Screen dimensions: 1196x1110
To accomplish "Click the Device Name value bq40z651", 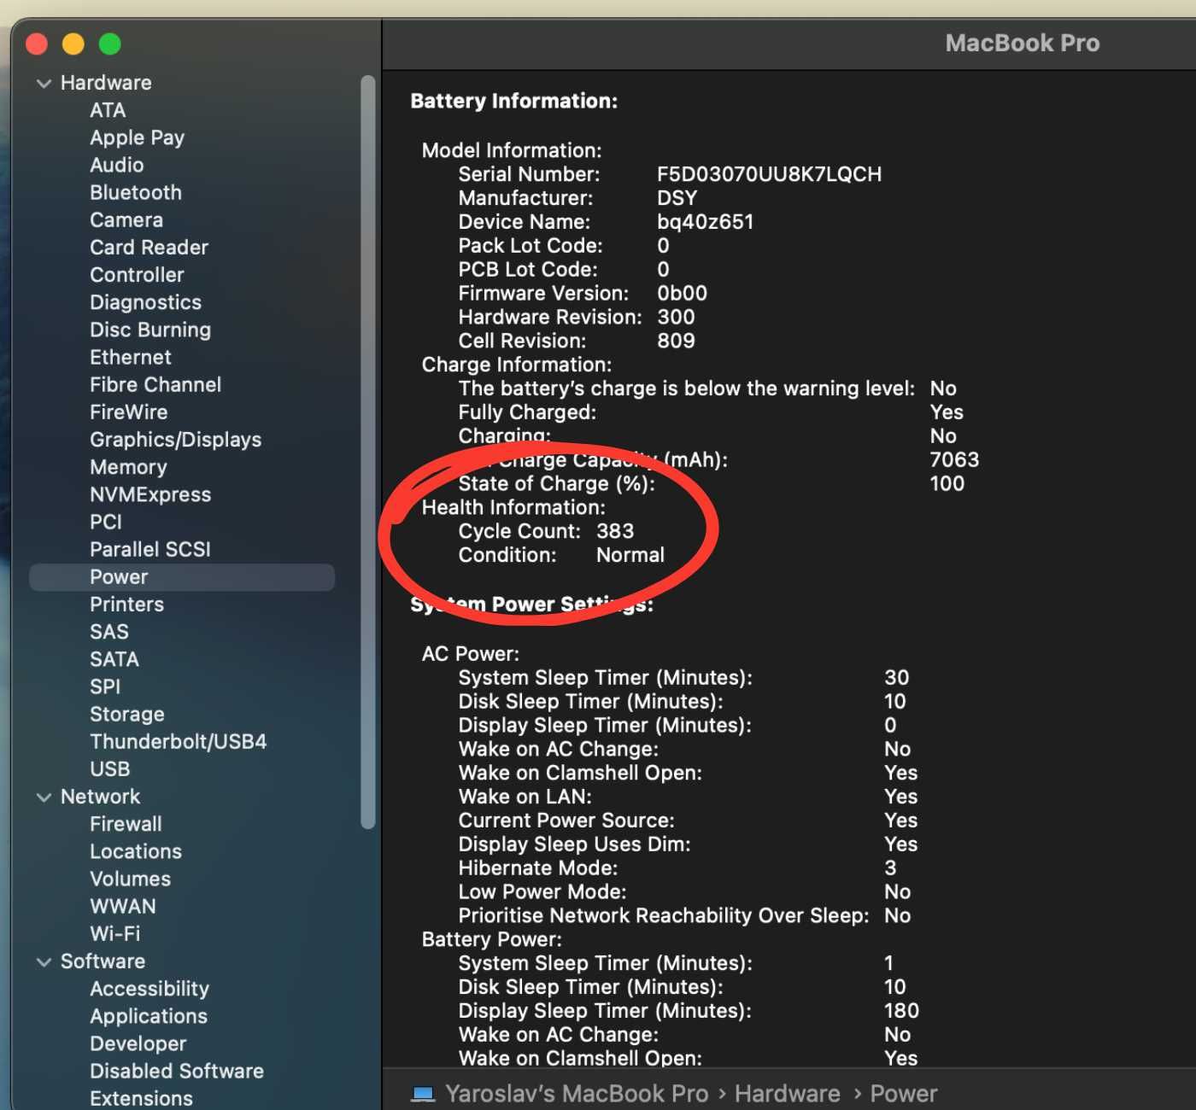I will (705, 222).
